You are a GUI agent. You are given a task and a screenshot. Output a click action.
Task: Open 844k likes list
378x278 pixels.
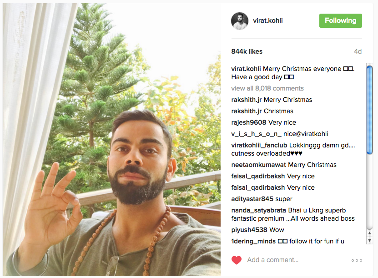tap(247, 51)
